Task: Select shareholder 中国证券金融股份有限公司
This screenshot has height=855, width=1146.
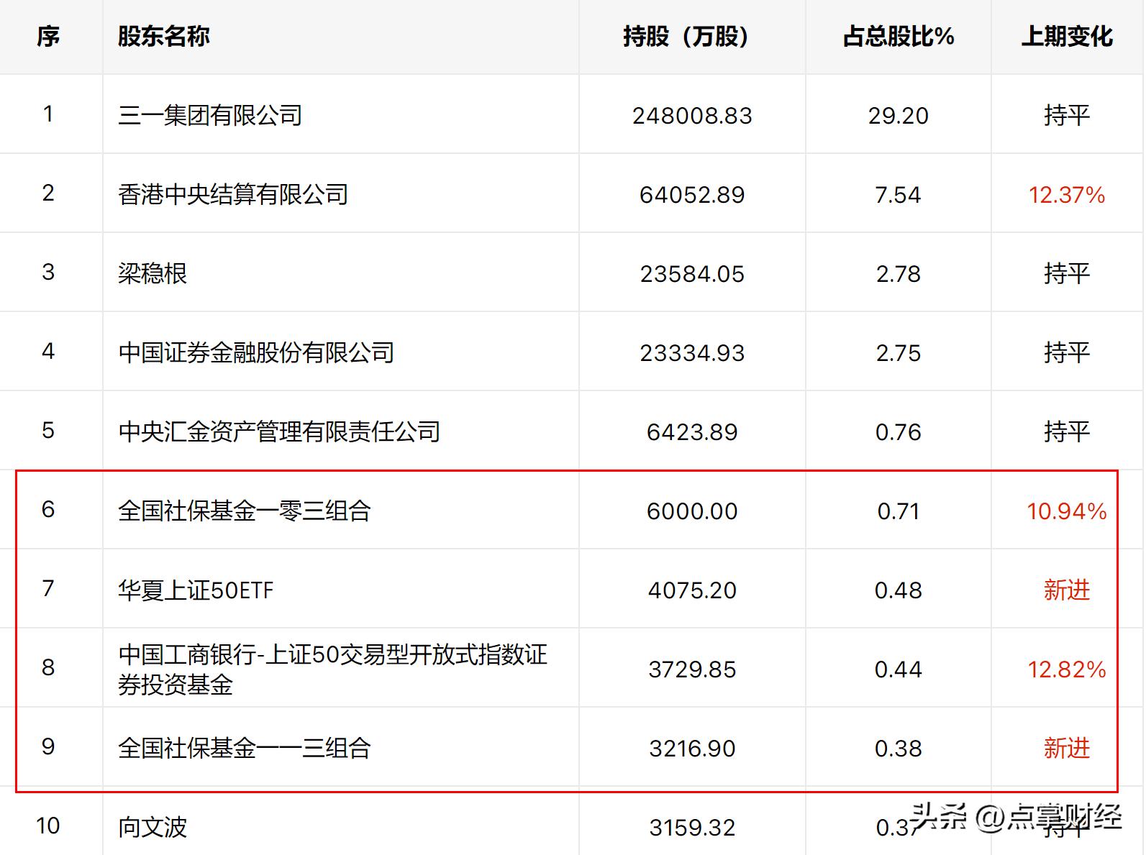Action: pos(256,352)
